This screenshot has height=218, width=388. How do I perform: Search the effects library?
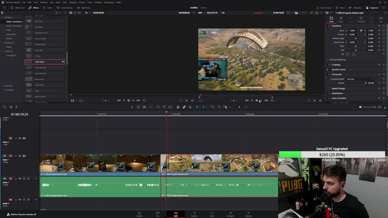56,13
